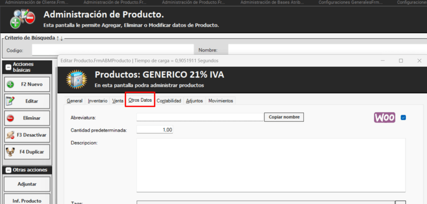Collapse the Criterio de Búsqueda arrows
The height and width of the screenshot is (204, 427).
coord(60,38)
